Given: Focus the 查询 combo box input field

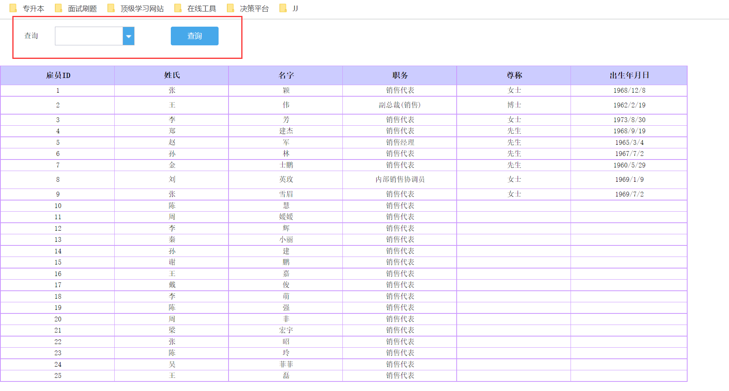Looking at the screenshot, I should point(89,36).
